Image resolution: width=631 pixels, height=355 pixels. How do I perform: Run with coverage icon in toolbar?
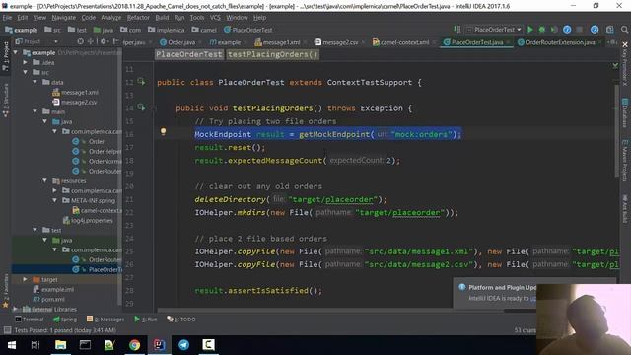pyautogui.click(x=554, y=30)
